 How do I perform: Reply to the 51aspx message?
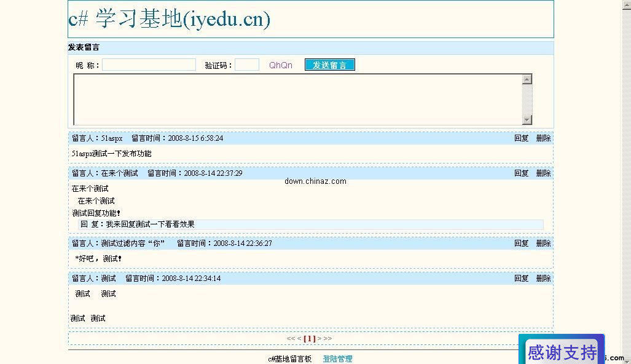click(x=521, y=138)
